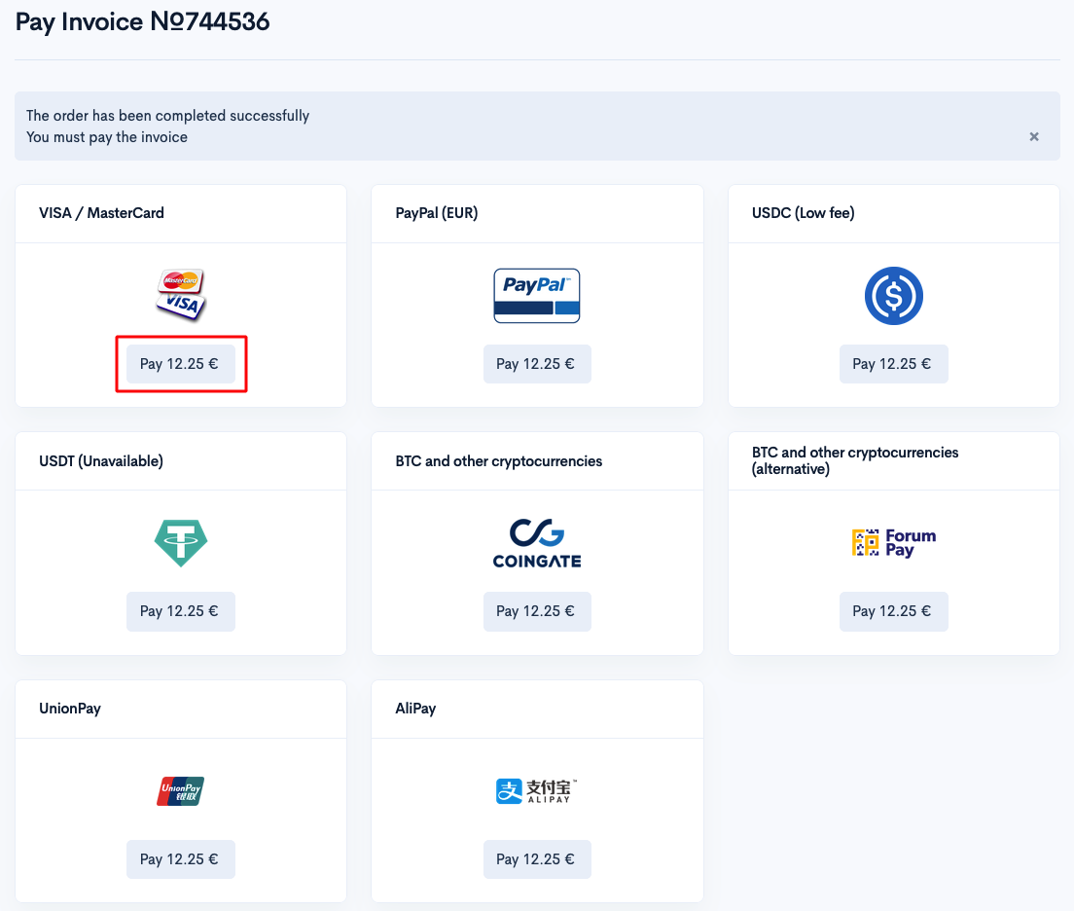1074x911 pixels.
Task: Pay 12.25 € through CoinGate
Action: coord(537,611)
